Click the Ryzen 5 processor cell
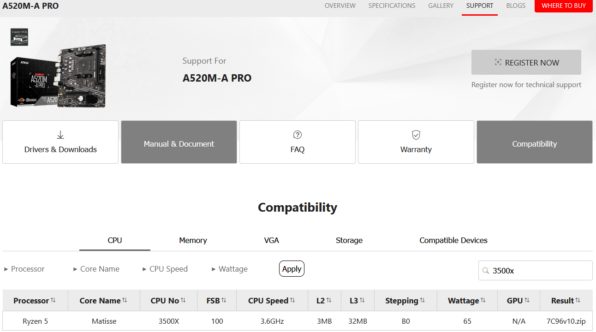The width and height of the screenshot is (596, 332). (35, 321)
